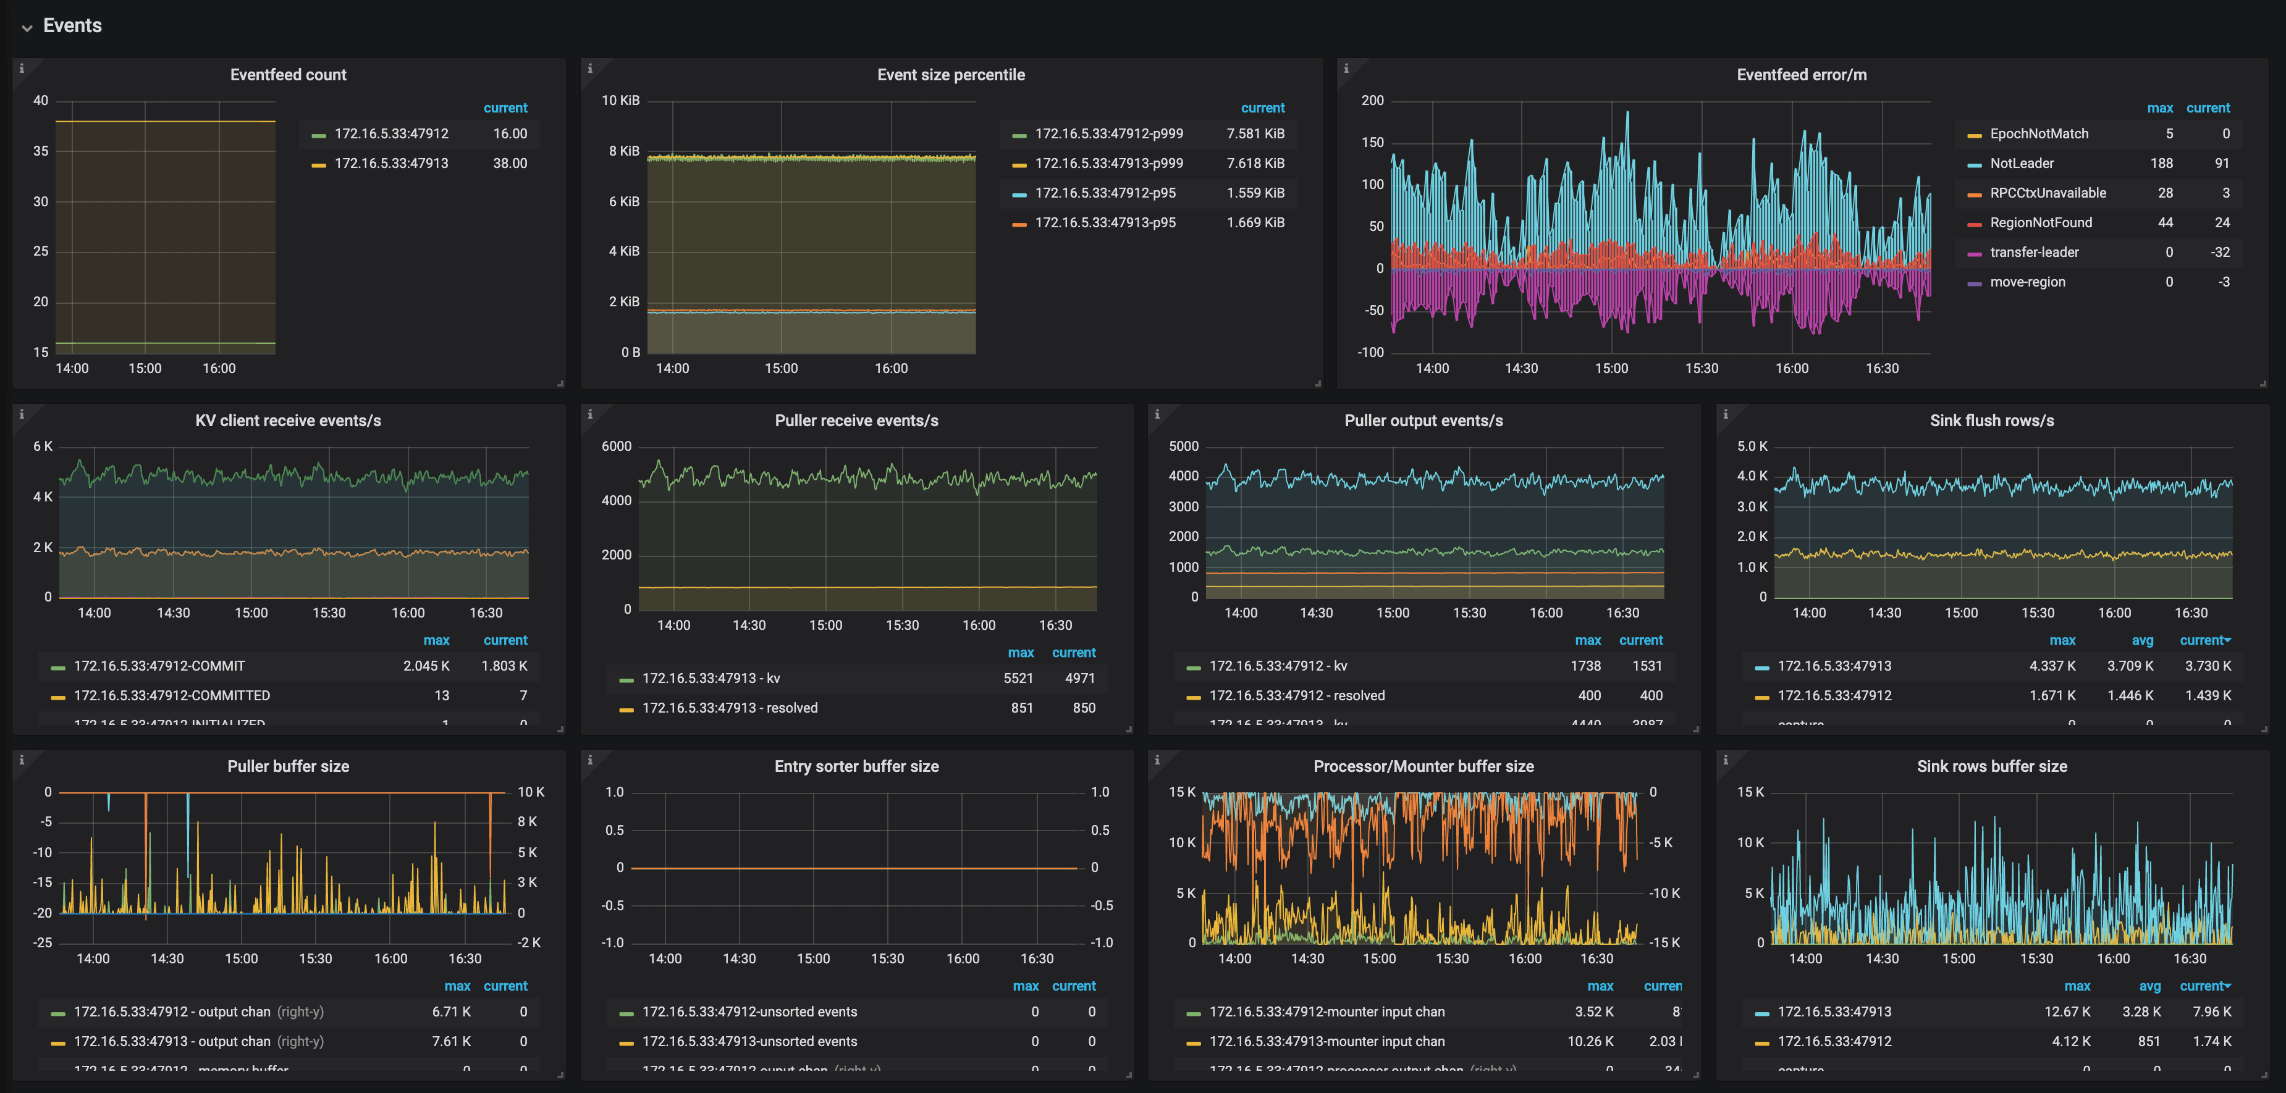The image size is (2286, 1093).
Task: Click info icon on Event size percentile panel
Action: 590,67
